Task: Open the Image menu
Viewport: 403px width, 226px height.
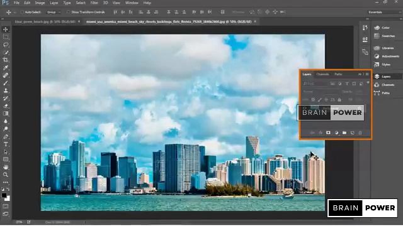Action: pyautogui.click(x=40, y=3)
